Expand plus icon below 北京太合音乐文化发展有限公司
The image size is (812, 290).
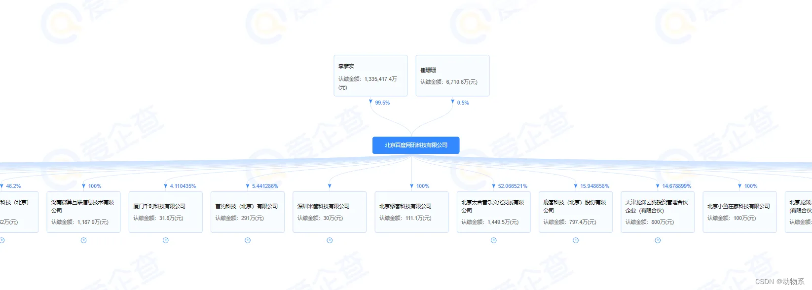[x=494, y=240]
